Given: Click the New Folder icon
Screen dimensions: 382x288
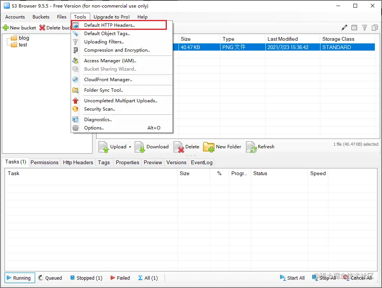Looking at the screenshot, I should (x=208, y=147).
